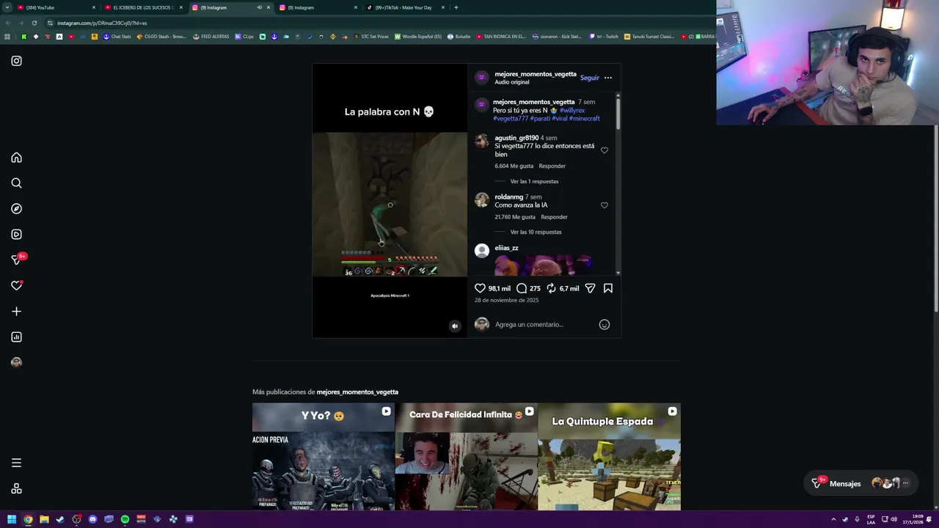Open the Dashboard chart icon in sidebar
This screenshot has height=528, width=939.
[x=16, y=337]
